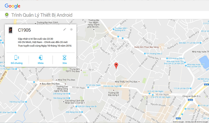Click the pencil rename device icon
209x123 pixels.
65,29
